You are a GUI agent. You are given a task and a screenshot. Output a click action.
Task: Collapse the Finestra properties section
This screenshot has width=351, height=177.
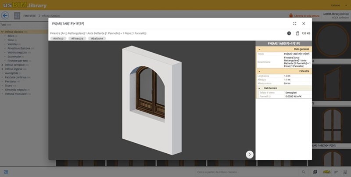pos(259,71)
